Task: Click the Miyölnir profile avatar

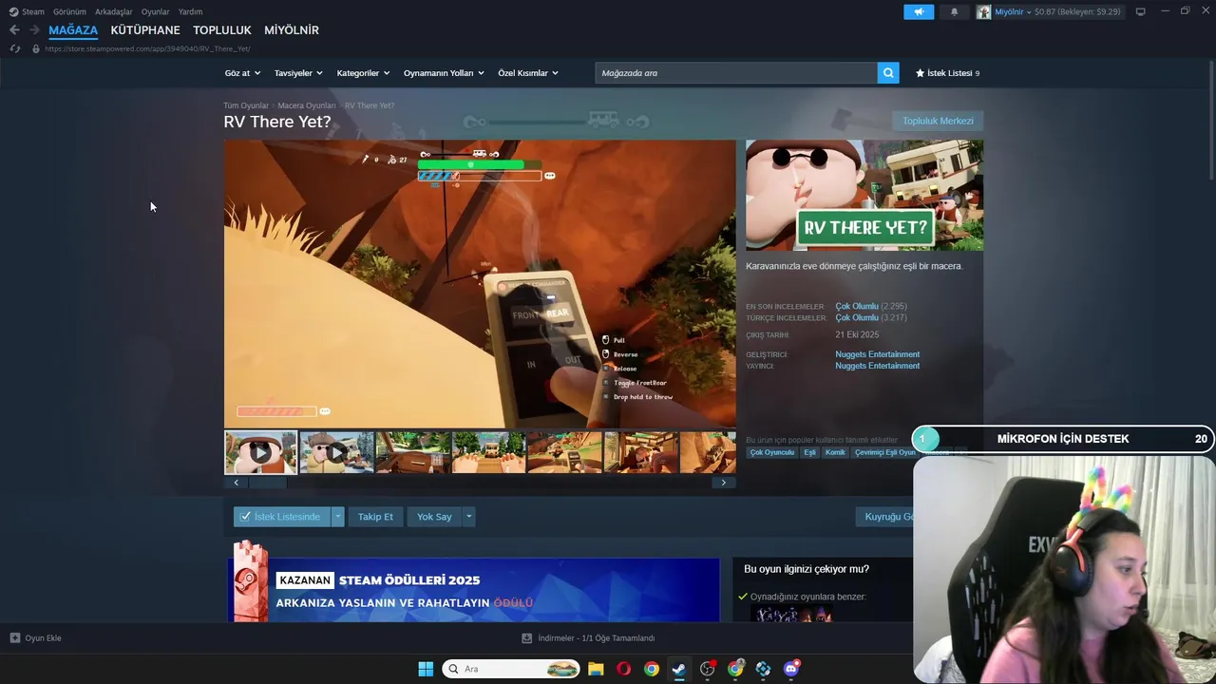Action: pyautogui.click(x=983, y=12)
